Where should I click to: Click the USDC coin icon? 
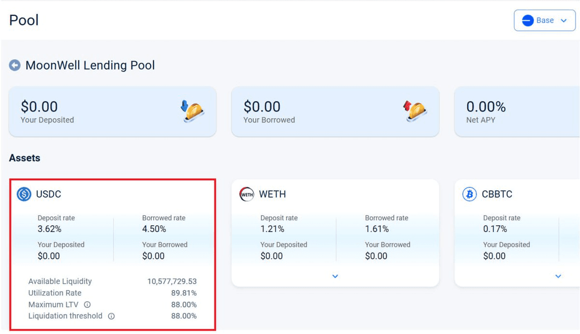coord(24,194)
